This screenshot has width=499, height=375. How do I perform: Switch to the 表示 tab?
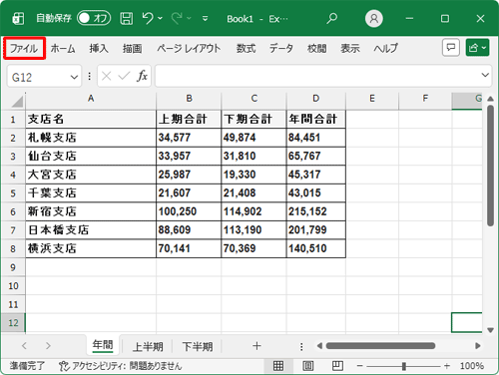(350, 49)
